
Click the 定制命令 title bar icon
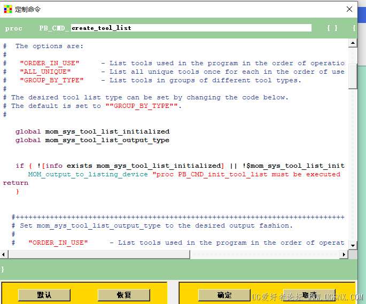[x=7, y=9]
